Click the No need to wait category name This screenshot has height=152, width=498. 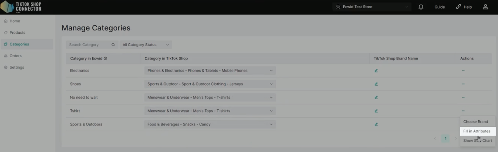point(84,97)
